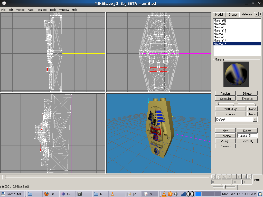Click the orange sun tray icon

point(170,194)
